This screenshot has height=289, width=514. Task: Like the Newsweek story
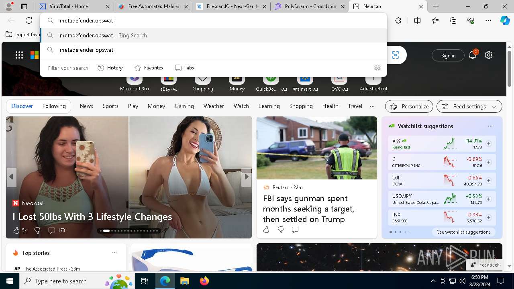pyautogui.click(x=16, y=230)
